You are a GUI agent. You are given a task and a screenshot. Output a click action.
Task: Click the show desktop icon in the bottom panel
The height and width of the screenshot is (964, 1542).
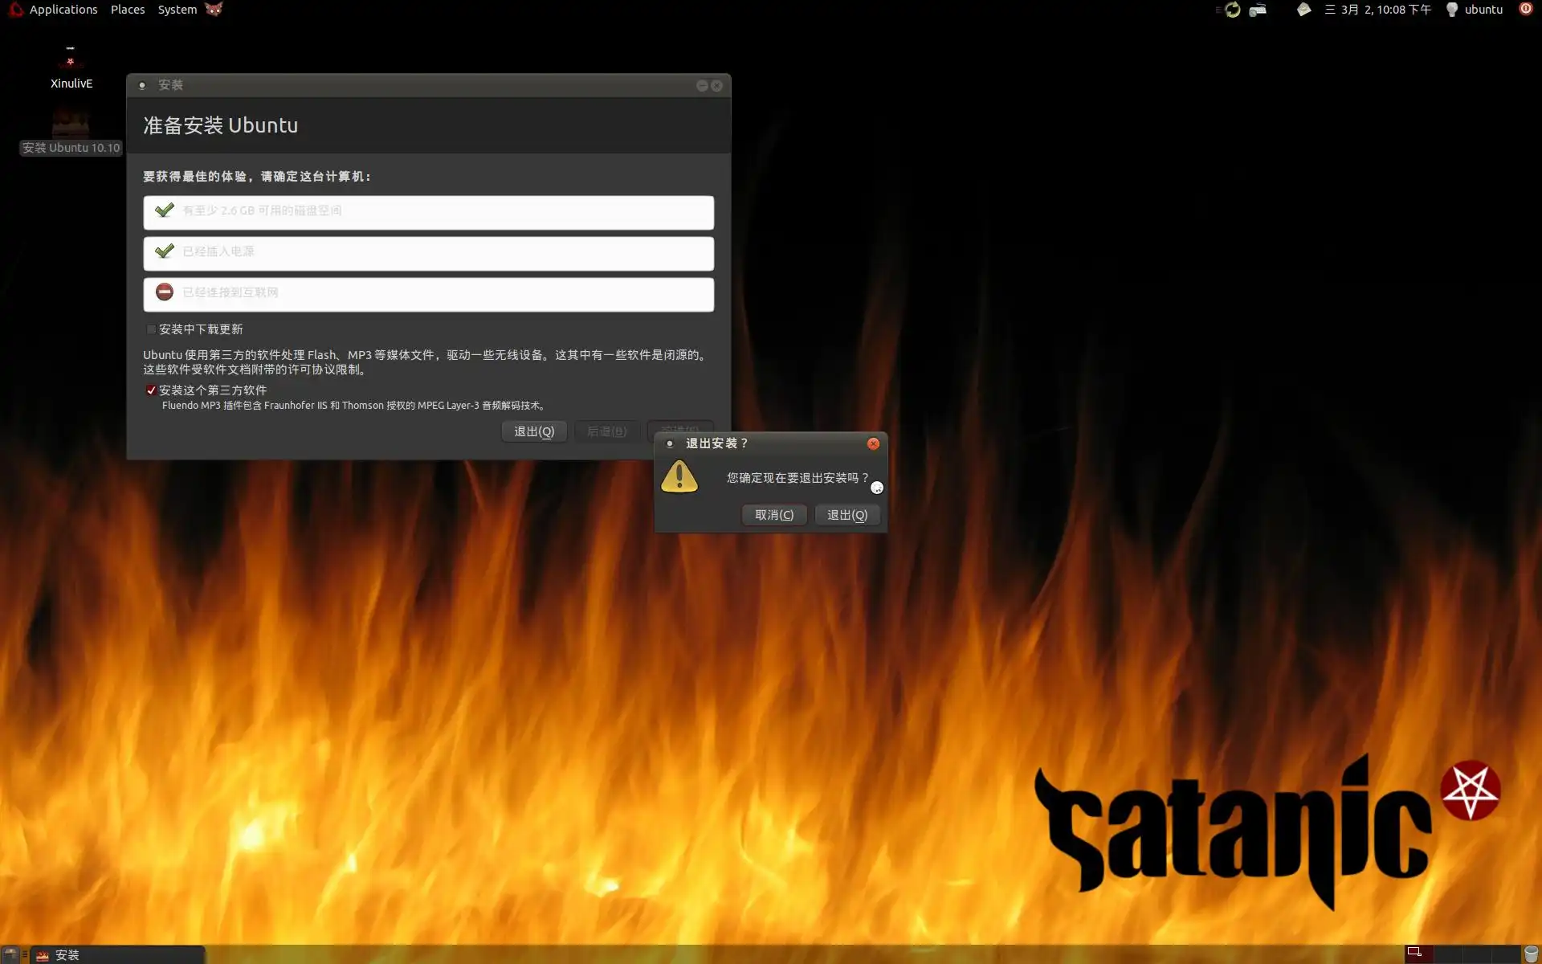click(10, 954)
